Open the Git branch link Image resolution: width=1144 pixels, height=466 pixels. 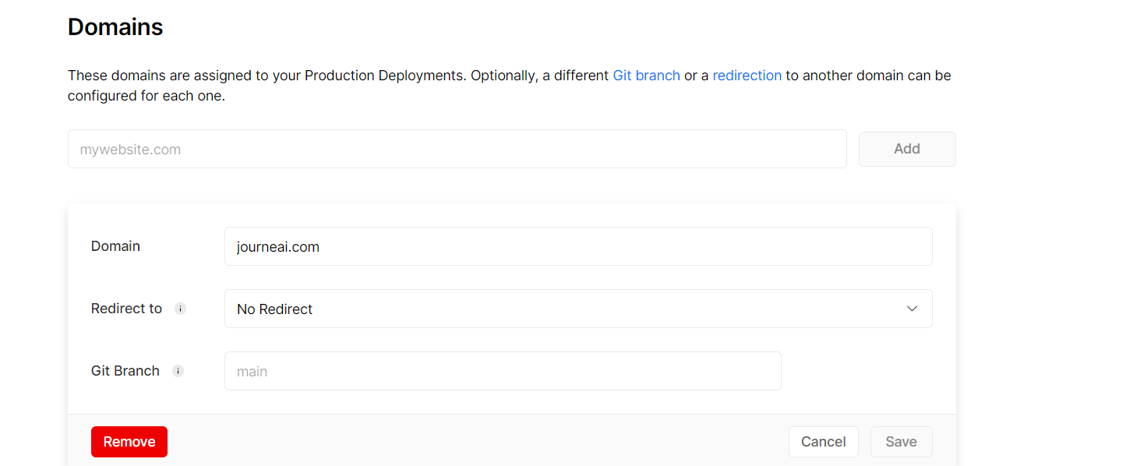646,75
